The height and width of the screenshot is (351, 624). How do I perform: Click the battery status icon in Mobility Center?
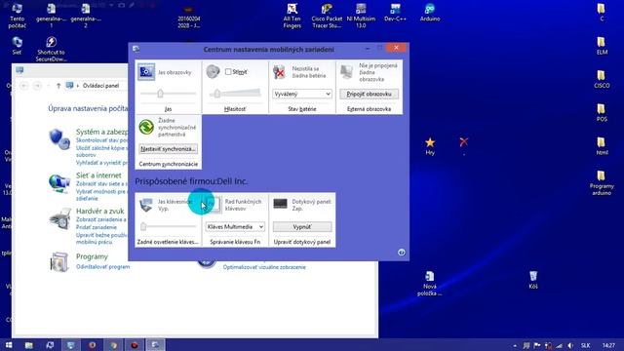pos(280,72)
